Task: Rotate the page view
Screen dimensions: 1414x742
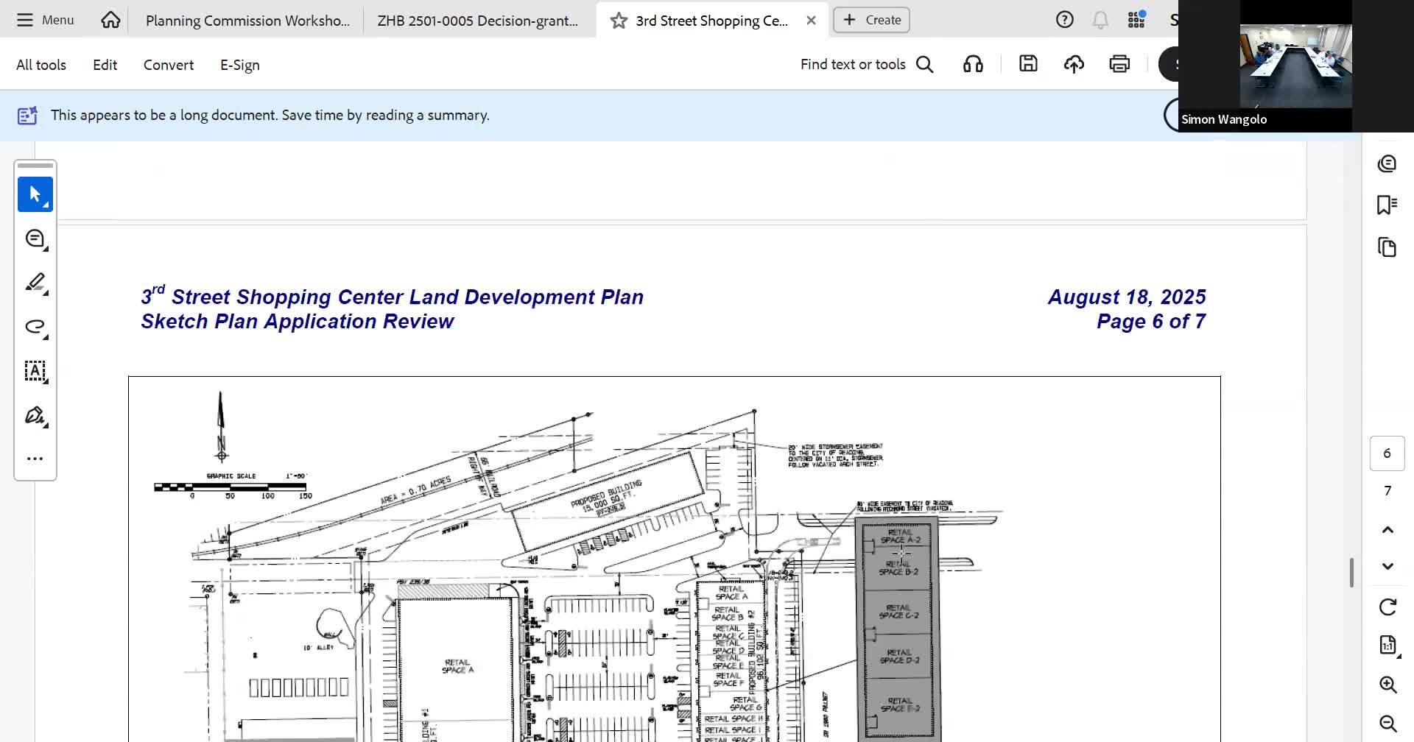Action: tap(1387, 607)
